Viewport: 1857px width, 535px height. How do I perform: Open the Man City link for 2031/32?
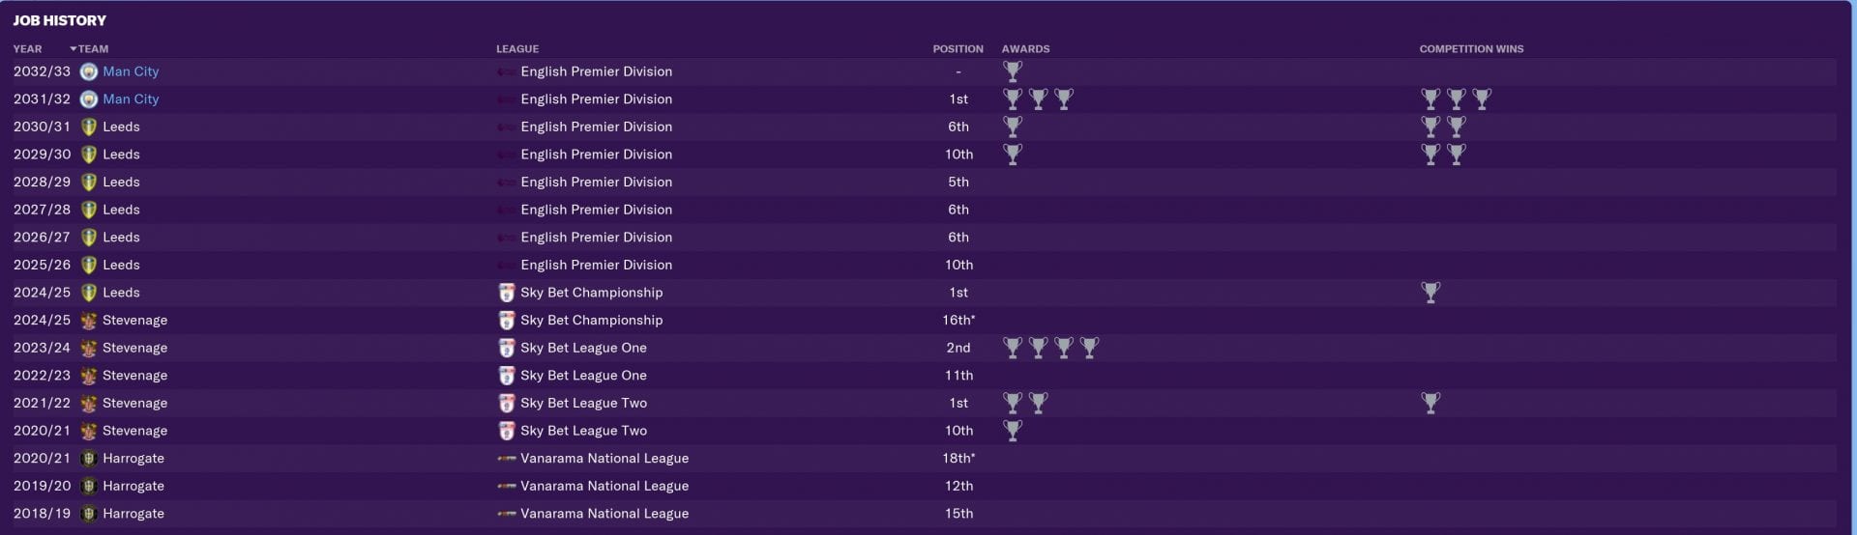pyautogui.click(x=131, y=99)
